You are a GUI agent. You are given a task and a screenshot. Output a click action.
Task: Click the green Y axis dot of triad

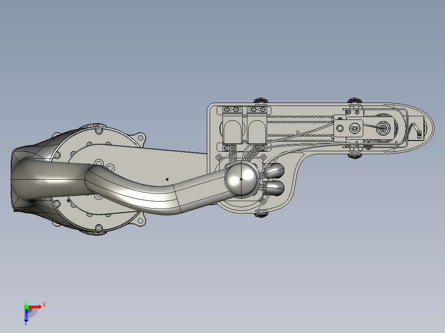(x=26, y=307)
